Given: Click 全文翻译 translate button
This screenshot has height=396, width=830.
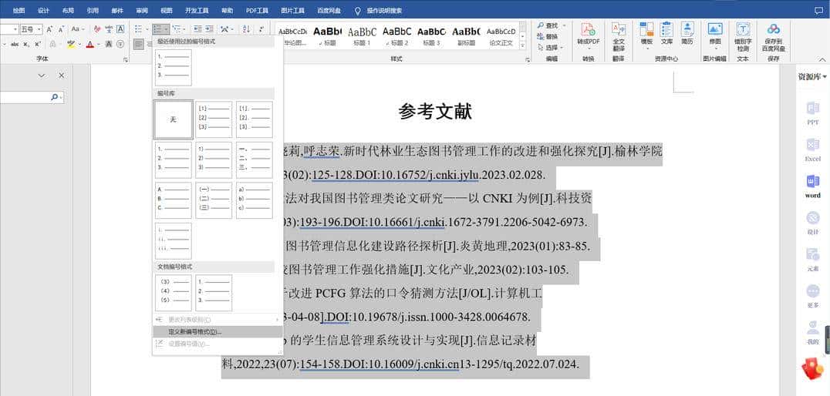Looking at the screenshot, I should (x=619, y=36).
